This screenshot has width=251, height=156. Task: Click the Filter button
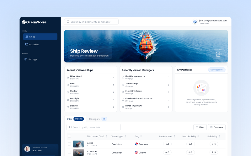point(200,127)
